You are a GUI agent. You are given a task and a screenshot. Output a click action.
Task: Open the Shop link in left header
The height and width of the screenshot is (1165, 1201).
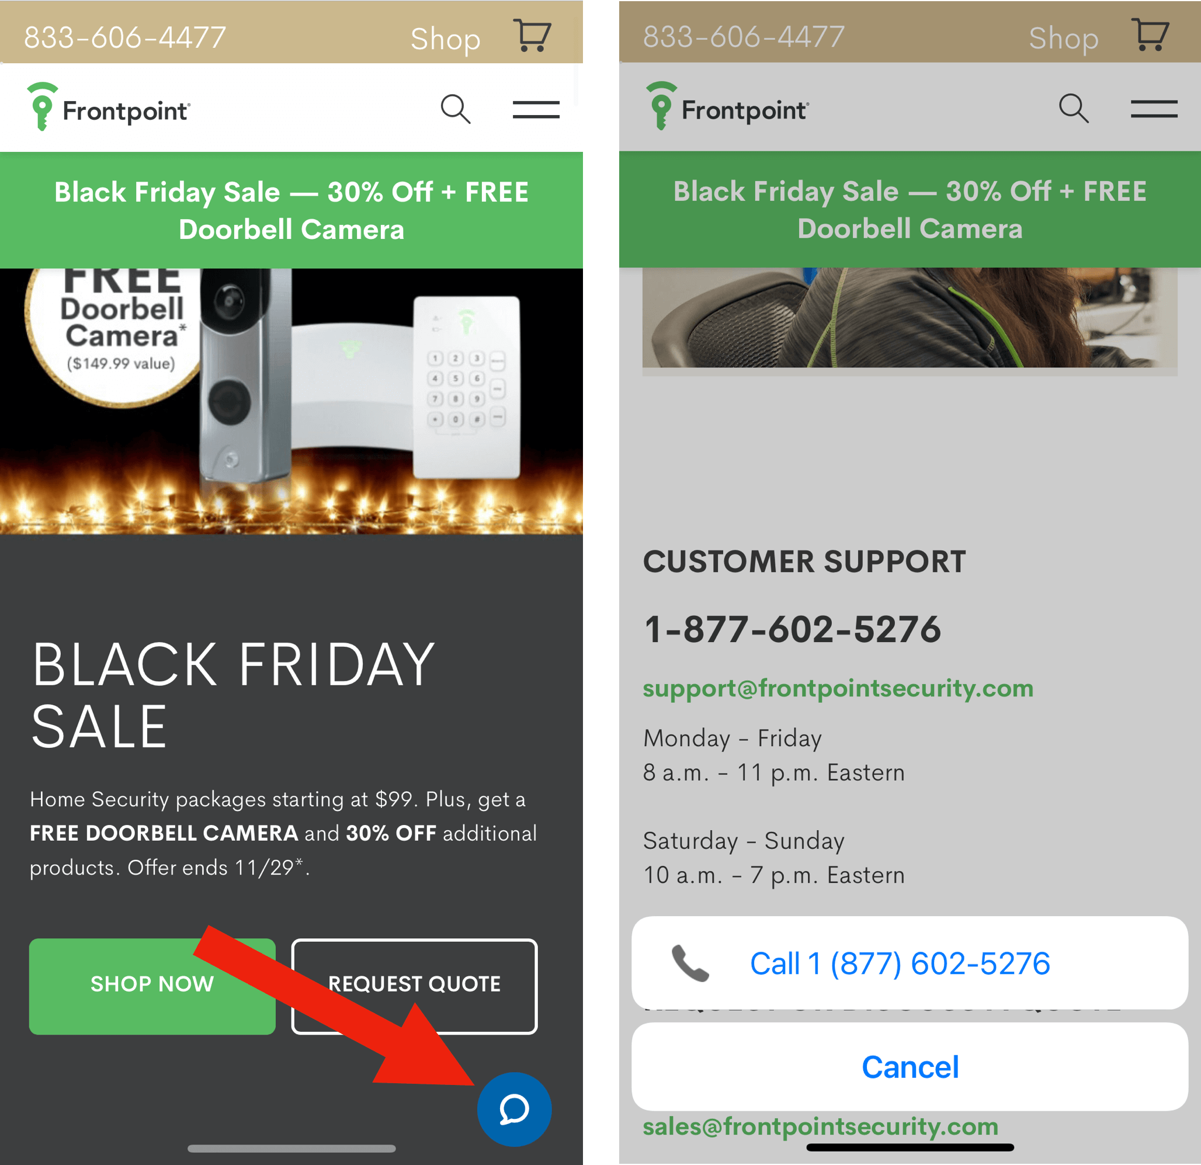click(445, 39)
